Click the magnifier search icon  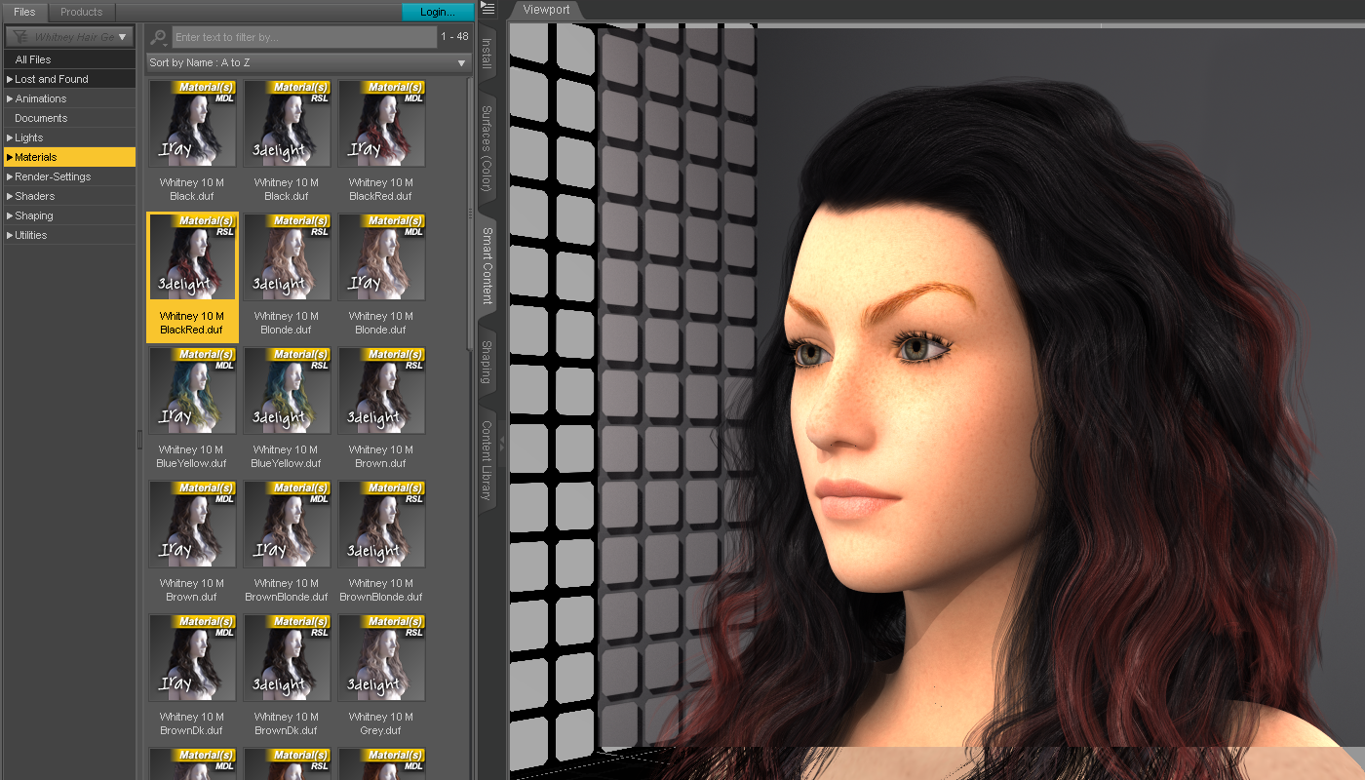[x=159, y=37]
